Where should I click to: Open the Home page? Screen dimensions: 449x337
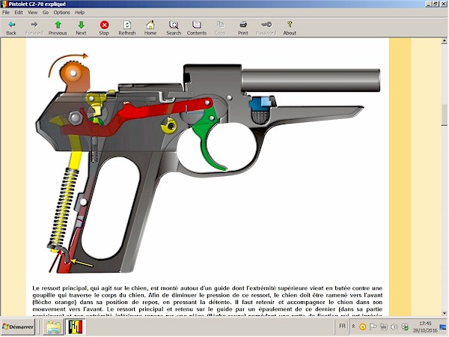point(150,28)
